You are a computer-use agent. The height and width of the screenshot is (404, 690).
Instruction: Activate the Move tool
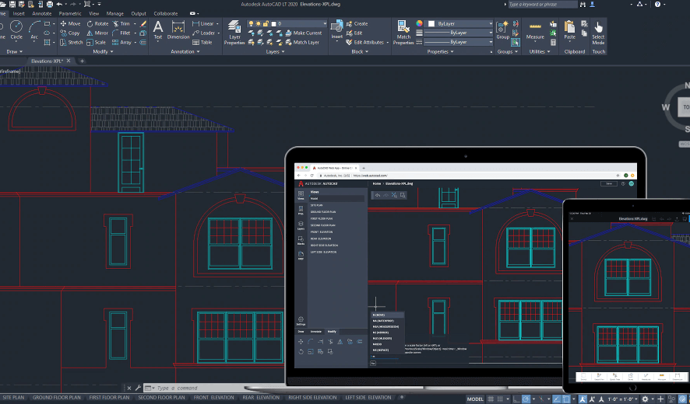pos(70,24)
